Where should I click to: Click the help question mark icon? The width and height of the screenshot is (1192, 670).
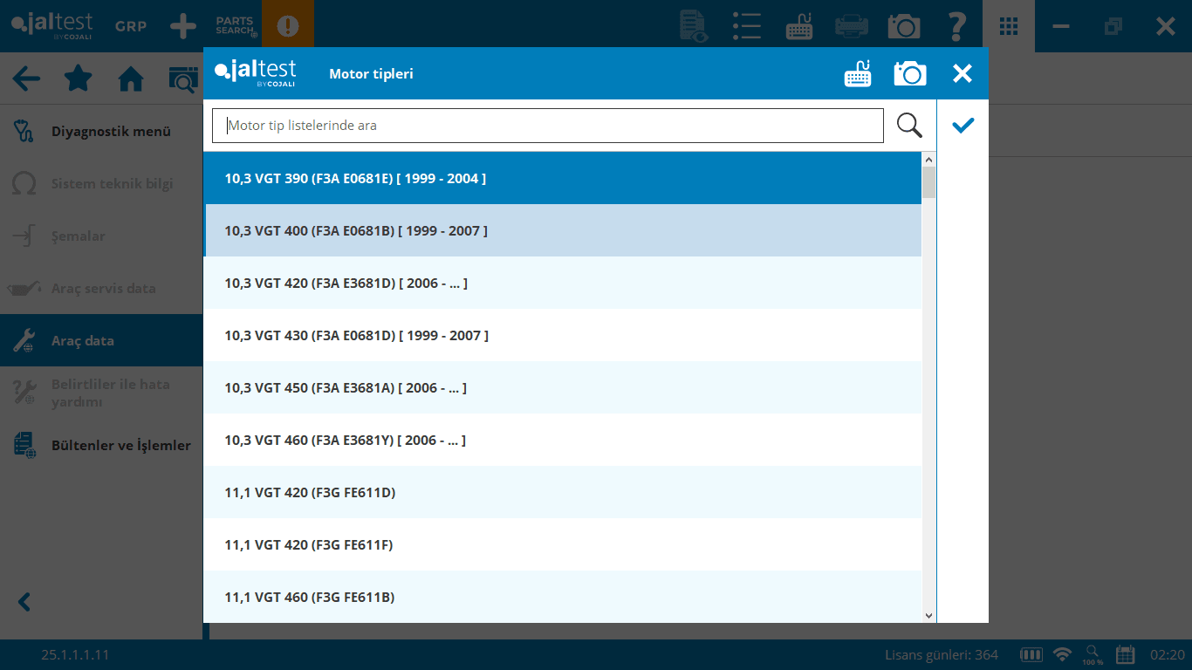[956, 26]
